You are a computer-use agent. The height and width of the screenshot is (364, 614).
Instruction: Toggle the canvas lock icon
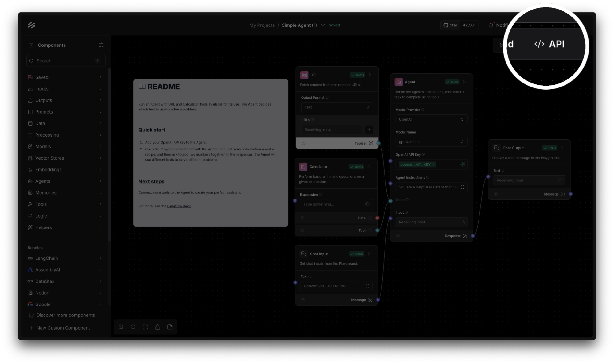click(158, 327)
